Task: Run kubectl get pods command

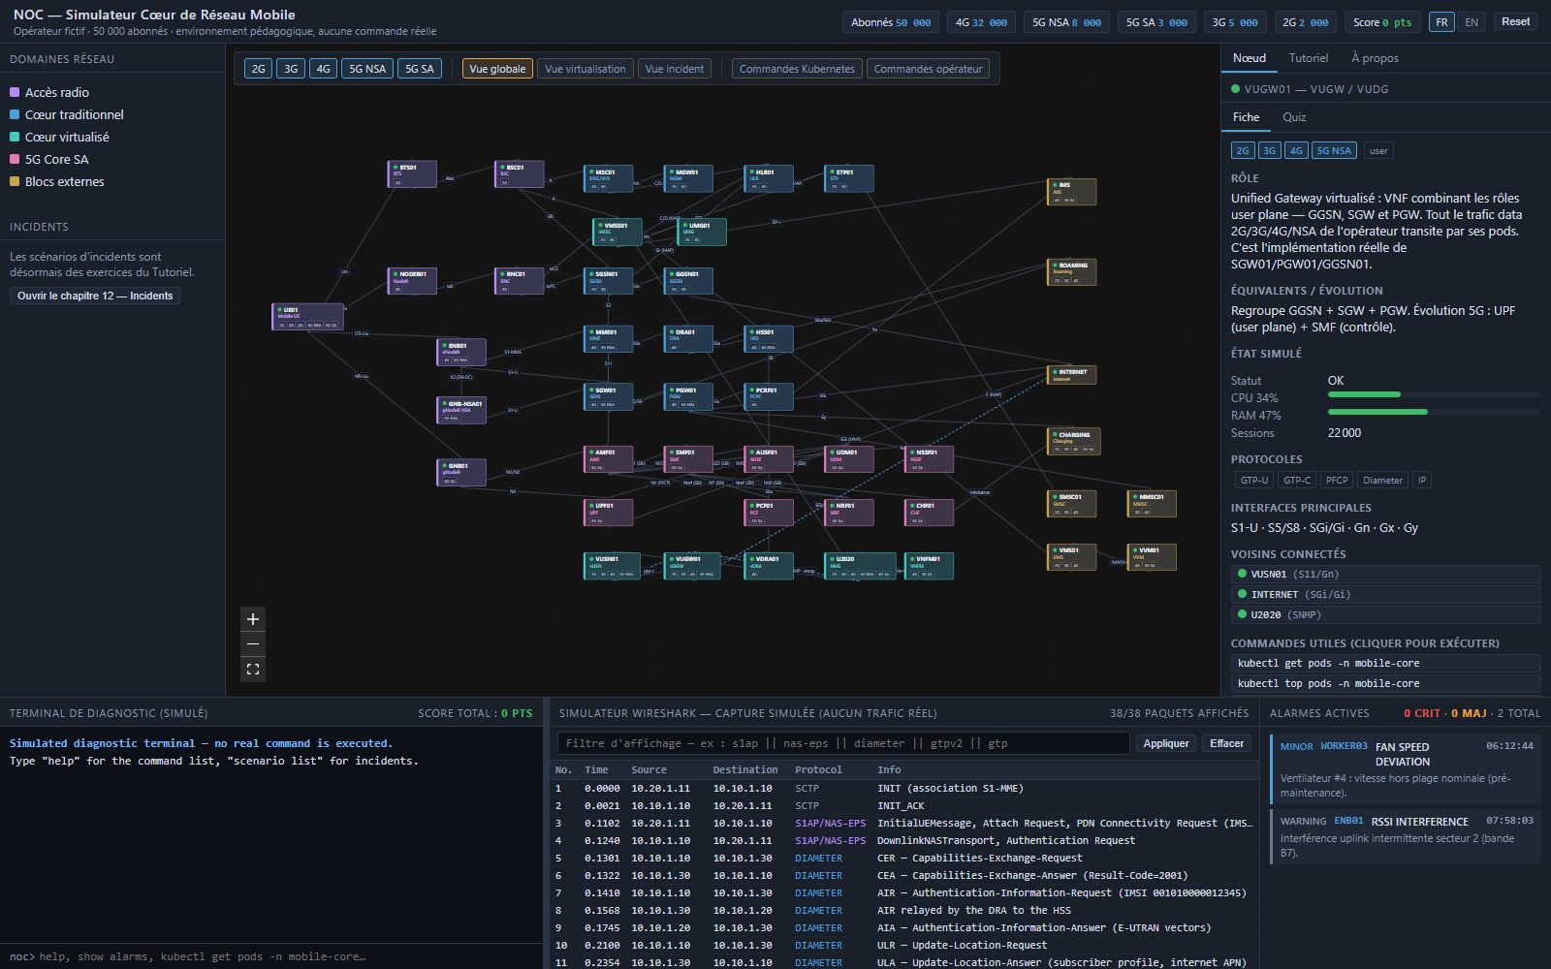Action: point(1385,664)
